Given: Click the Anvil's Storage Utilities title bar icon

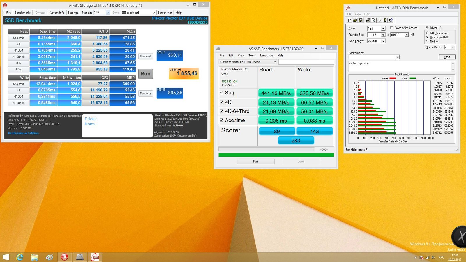Looking at the screenshot, I should click(5, 5).
